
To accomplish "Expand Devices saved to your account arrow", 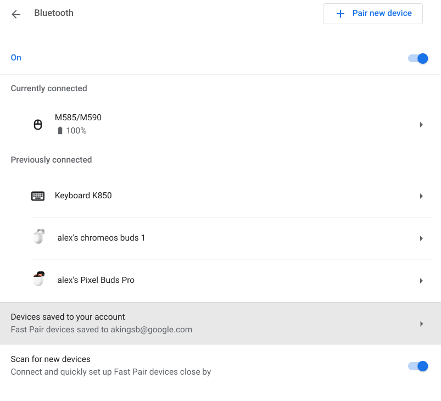I will pos(421,324).
